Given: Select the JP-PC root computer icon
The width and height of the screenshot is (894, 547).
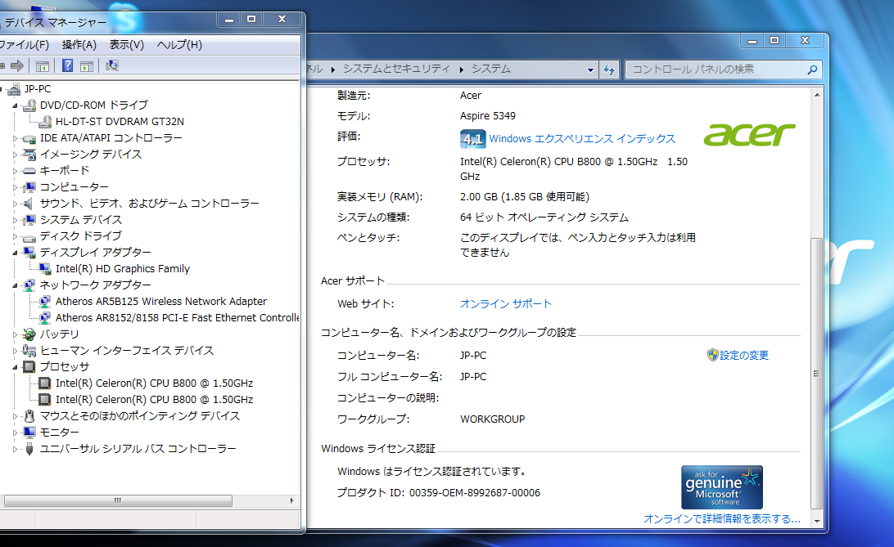Looking at the screenshot, I should tap(14, 89).
